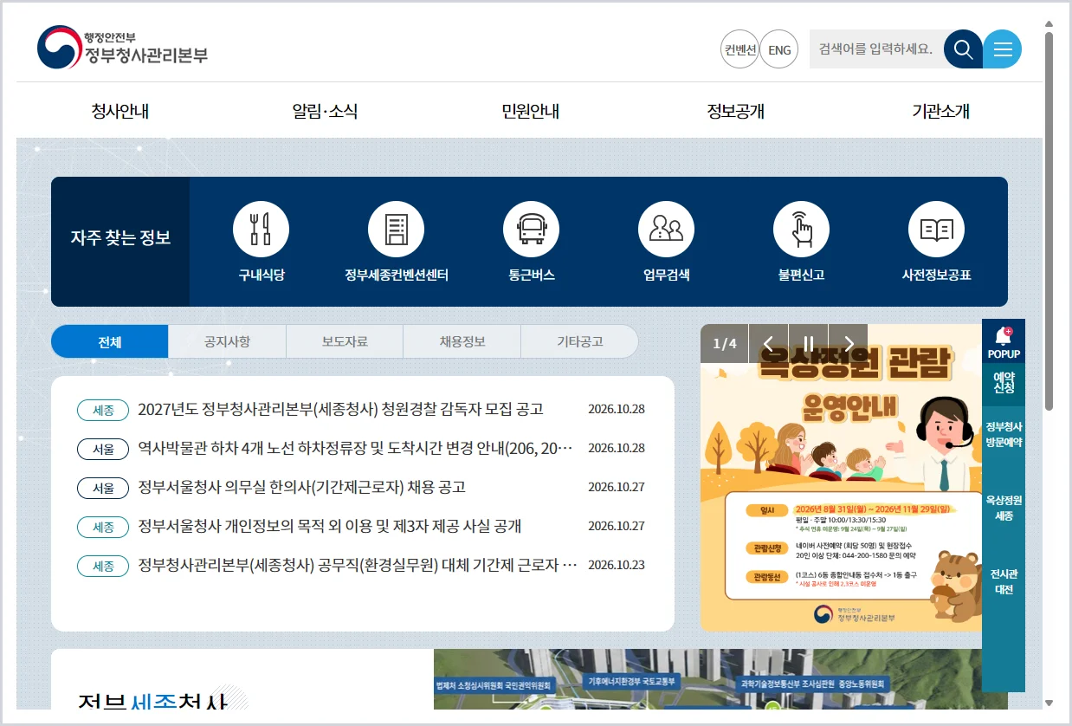Switch to the 기타공고 tab
This screenshot has width=1072, height=726.
point(579,341)
